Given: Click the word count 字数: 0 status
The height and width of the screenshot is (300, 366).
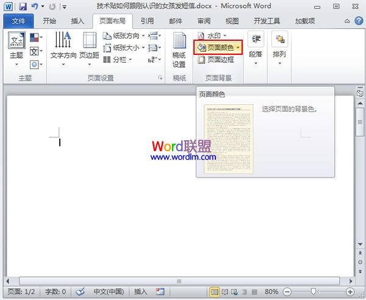Looking at the screenshot, I should pos(56,291).
